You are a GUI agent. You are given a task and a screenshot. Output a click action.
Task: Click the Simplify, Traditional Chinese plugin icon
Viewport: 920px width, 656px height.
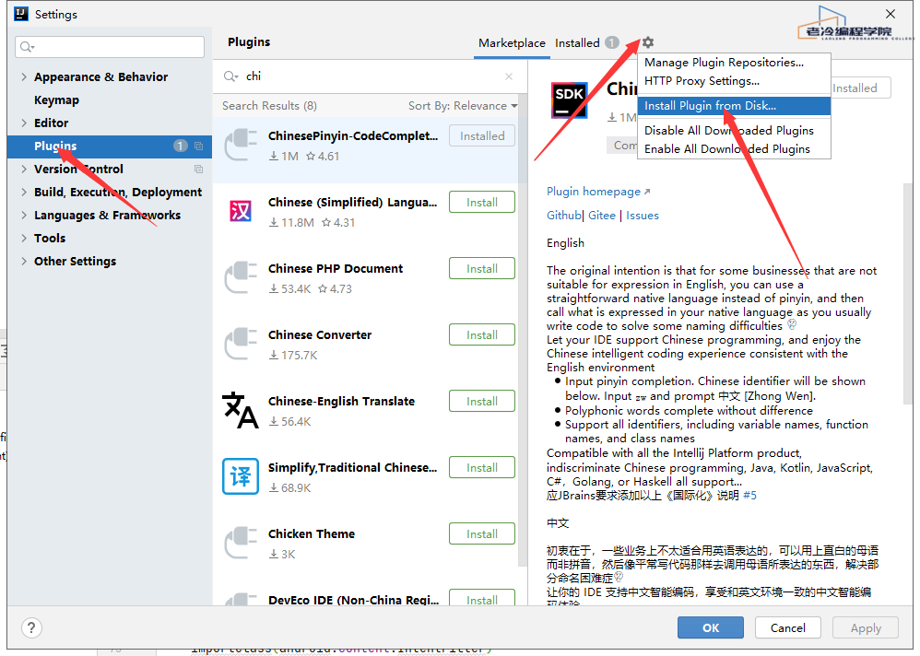point(241,476)
